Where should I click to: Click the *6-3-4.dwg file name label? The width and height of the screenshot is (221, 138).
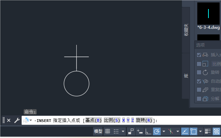coord(208,27)
